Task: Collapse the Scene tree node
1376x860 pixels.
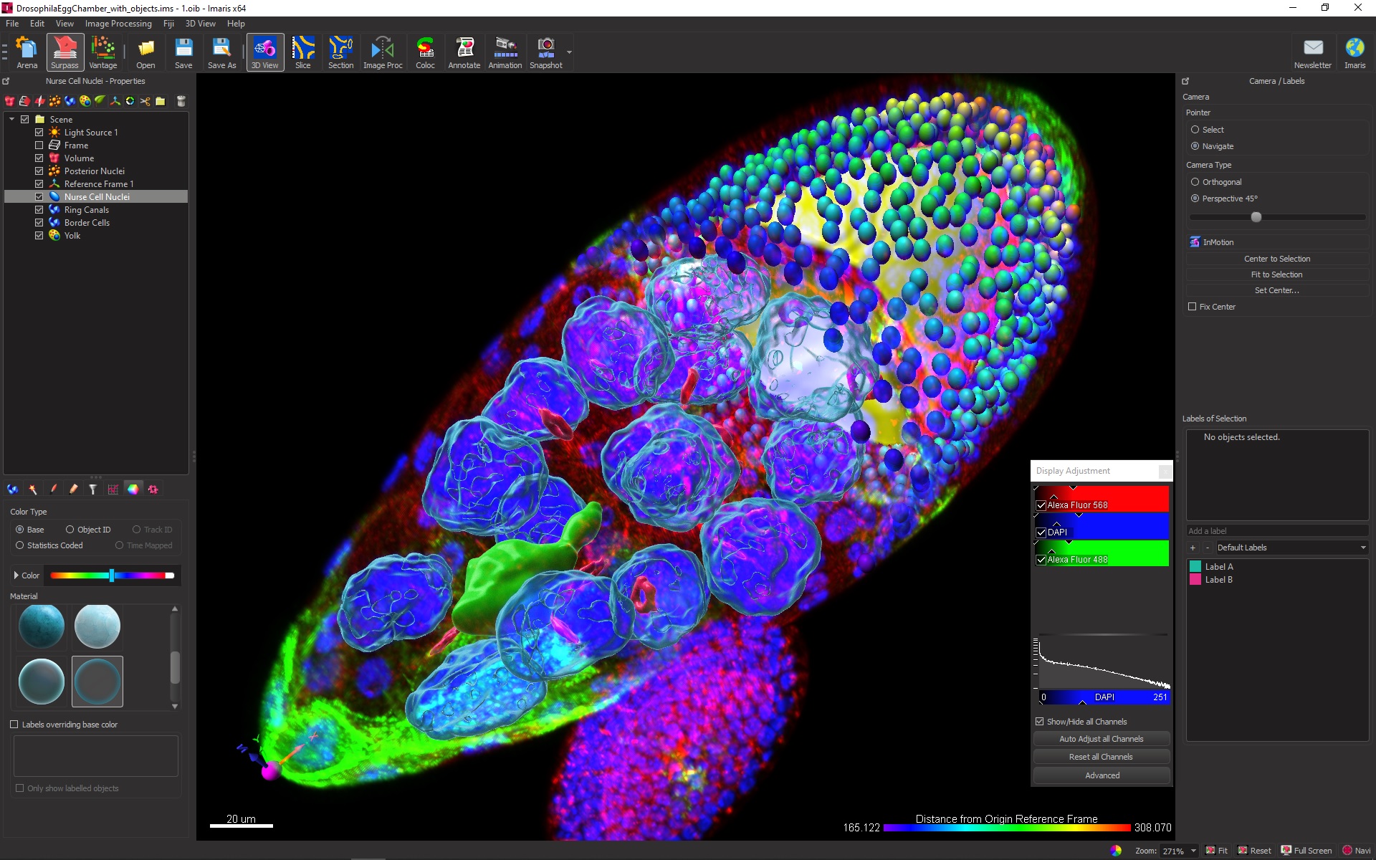Action: pyautogui.click(x=12, y=120)
